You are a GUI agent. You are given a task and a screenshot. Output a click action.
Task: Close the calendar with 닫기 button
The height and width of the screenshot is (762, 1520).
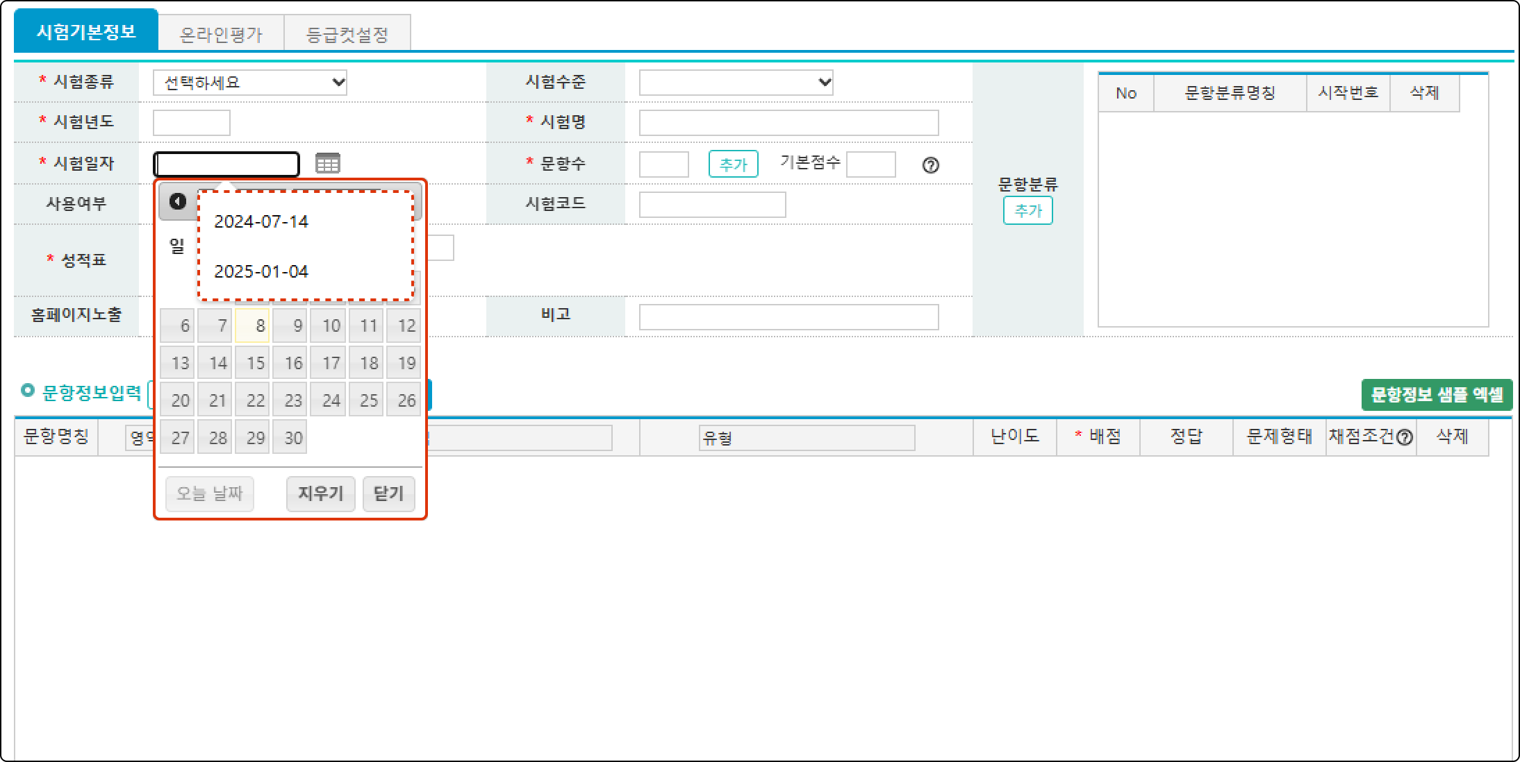(x=388, y=493)
